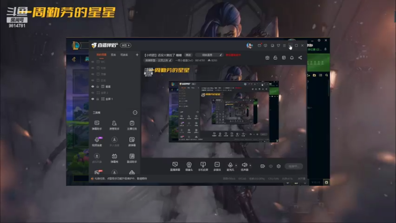Add a 手机投屏 phone mirroring source
Screen dimensions: 396x223
(203, 167)
